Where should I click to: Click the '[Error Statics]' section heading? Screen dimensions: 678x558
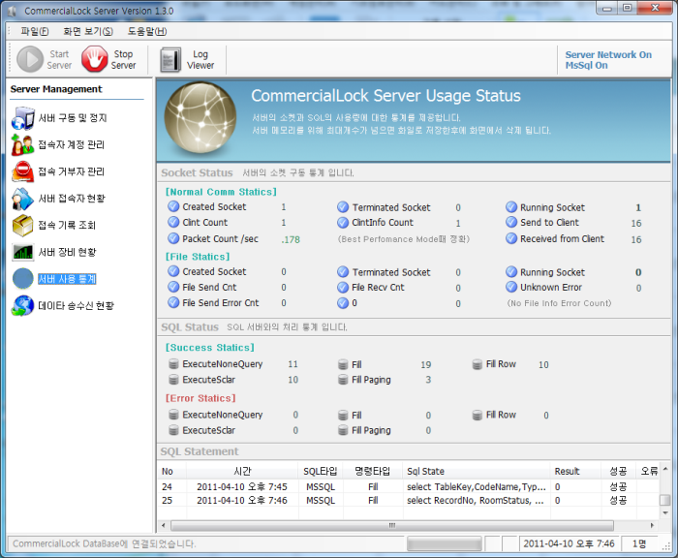point(200,398)
